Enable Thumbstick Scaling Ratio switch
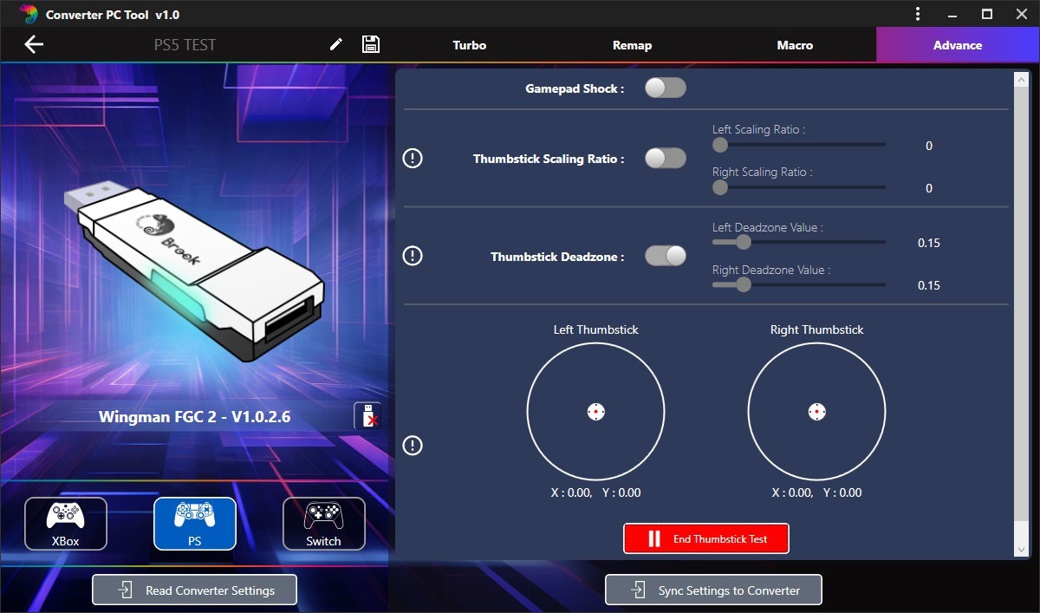 [666, 158]
